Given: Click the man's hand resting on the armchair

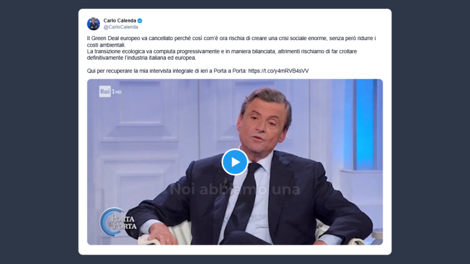Looking at the screenshot, I should 158,233.
